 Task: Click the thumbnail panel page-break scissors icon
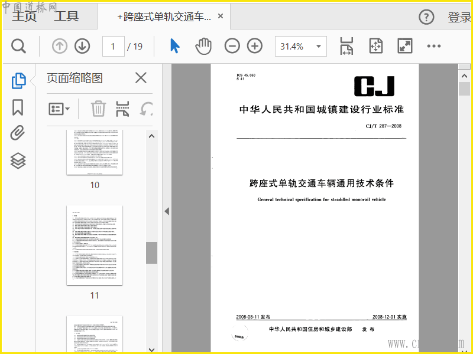tap(122, 109)
